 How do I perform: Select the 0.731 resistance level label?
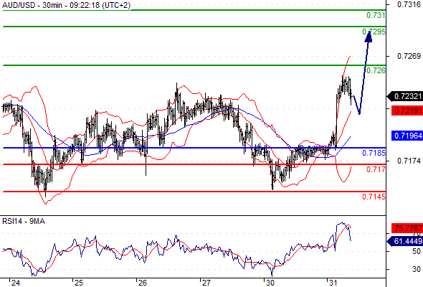[x=376, y=15]
